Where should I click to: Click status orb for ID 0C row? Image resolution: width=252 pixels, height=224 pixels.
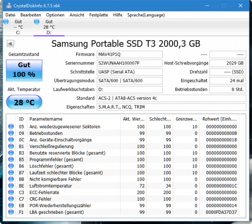pos(11,140)
